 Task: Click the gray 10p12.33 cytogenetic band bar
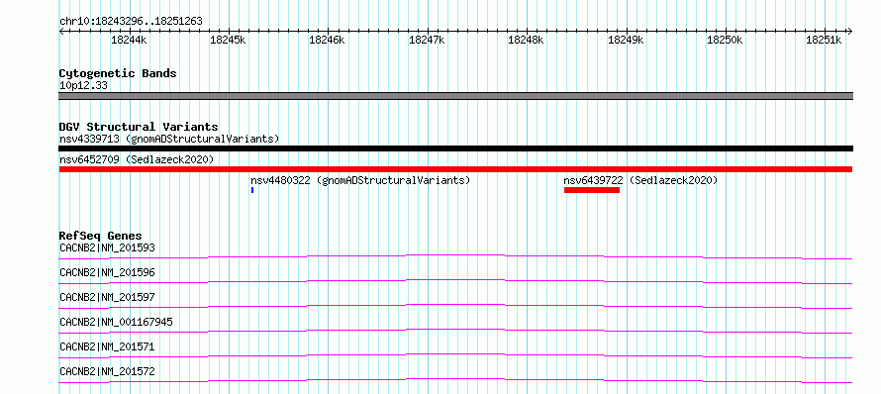tap(455, 96)
